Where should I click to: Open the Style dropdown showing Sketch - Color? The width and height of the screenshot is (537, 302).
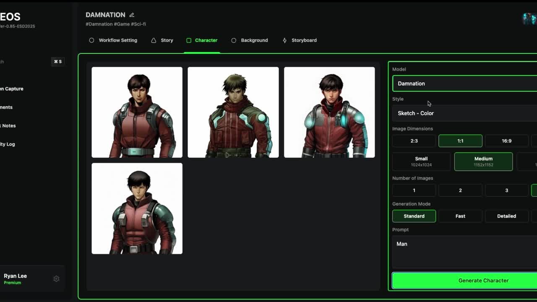tap(465, 113)
